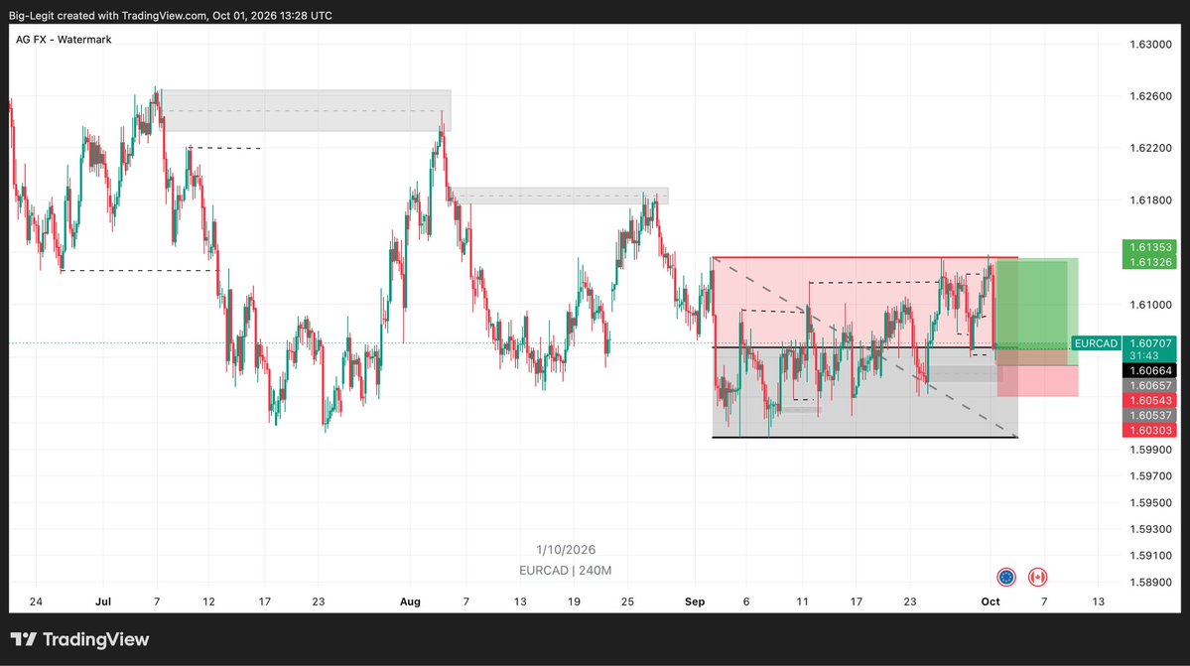Click the gray 1.60537 price tag
This screenshot has width=1190, height=666.
[1149, 415]
